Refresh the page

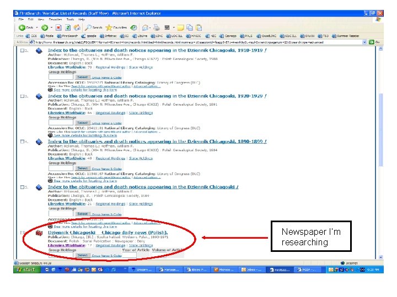[x=68, y=28]
